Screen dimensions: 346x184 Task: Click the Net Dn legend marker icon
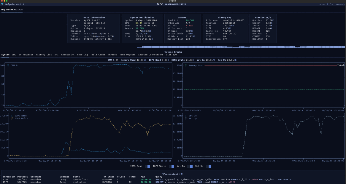[186, 116]
